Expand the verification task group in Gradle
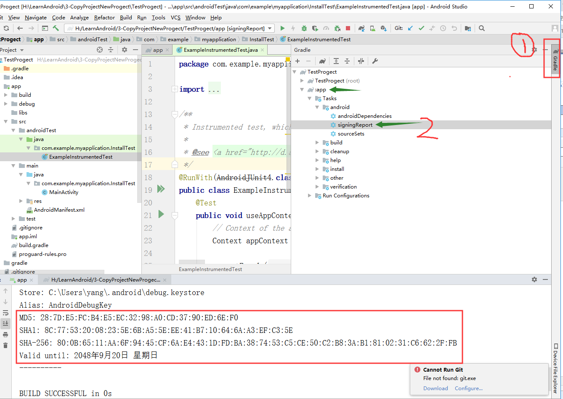563x399 pixels. coord(317,187)
